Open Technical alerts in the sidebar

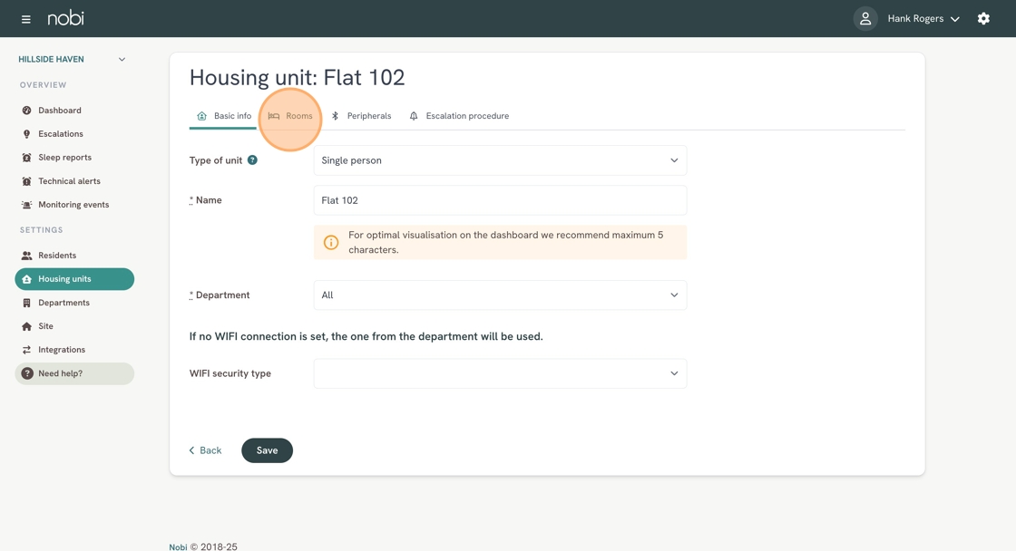point(69,181)
